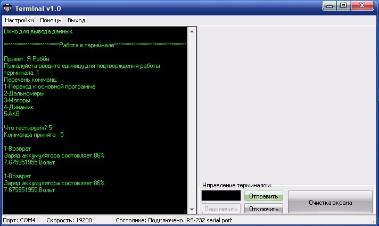Click the '4-Динамик' line
Screen dimensions: 379x226
[x=19, y=107]
